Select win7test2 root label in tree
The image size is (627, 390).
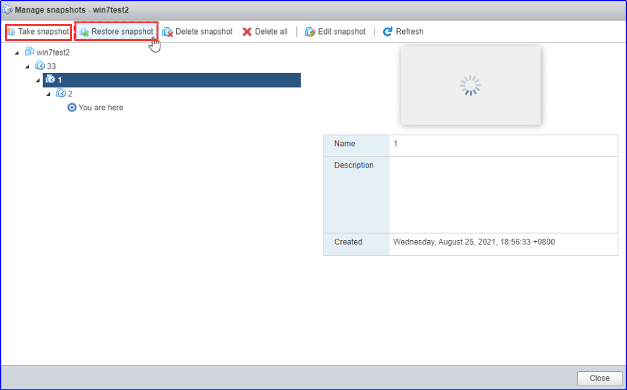click(x=53, y=53)
